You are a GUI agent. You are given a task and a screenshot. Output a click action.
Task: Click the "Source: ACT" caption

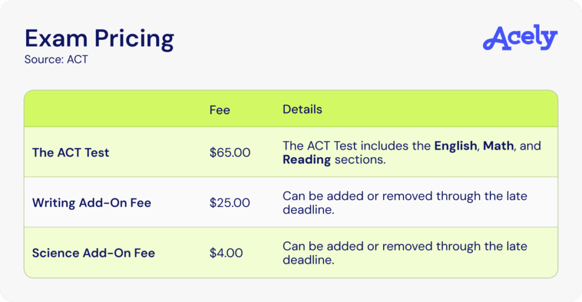point(56,59)
